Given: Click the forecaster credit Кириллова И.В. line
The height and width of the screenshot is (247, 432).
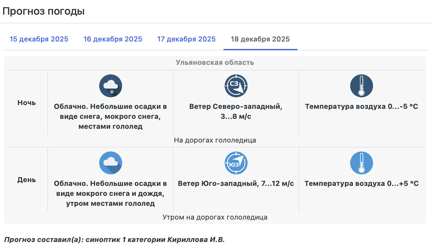Looking at the screenshot, I should click(x=114, y=240).
